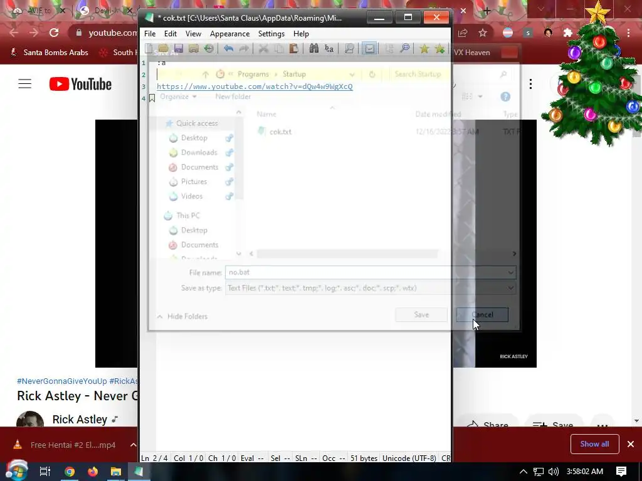
Task: Click the Copy toolbar icon
Action: pyautogui.click(x=278, y=49)
